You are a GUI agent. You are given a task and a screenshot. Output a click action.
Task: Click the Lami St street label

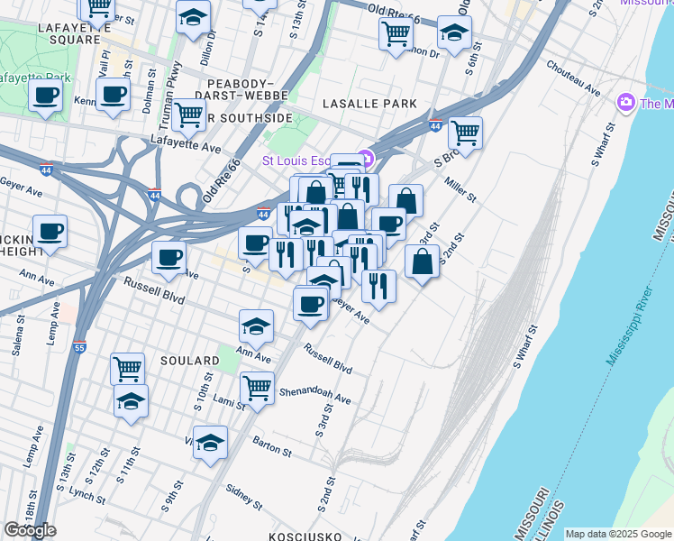point(229,401)
